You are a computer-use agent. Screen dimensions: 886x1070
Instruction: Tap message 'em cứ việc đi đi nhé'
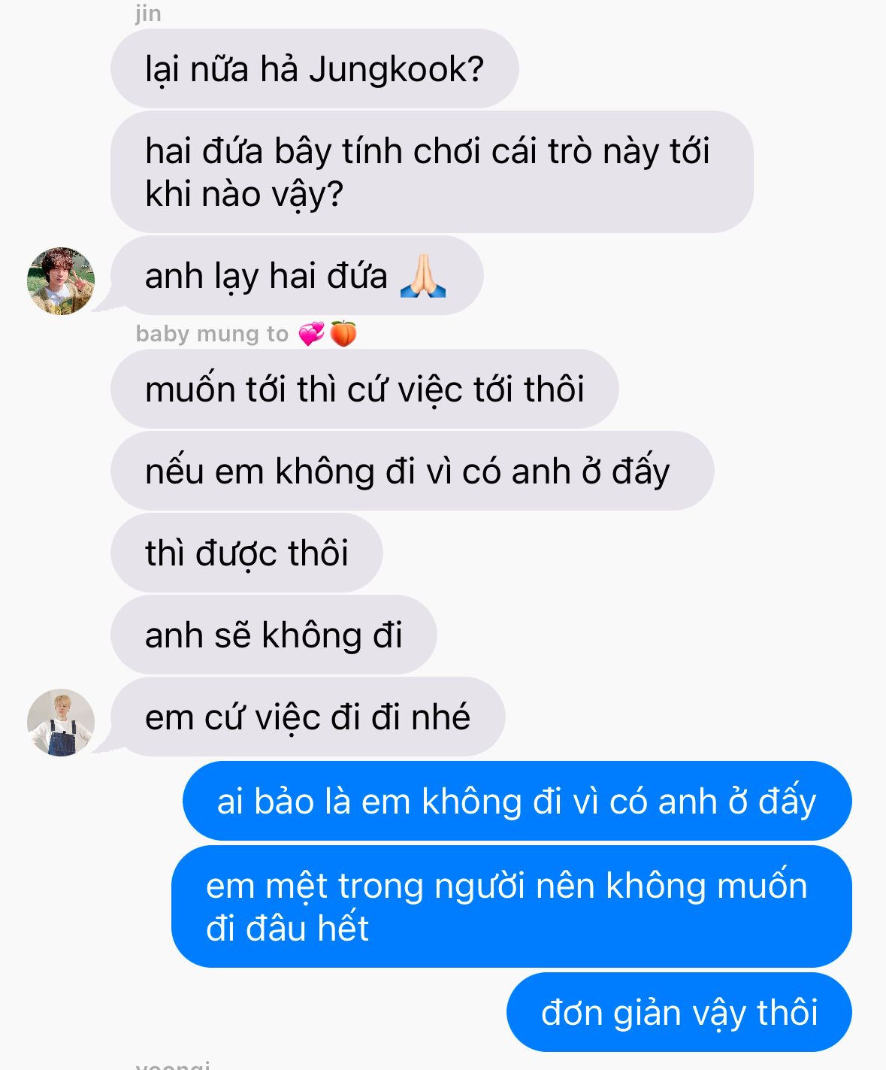tap(308, 717)
